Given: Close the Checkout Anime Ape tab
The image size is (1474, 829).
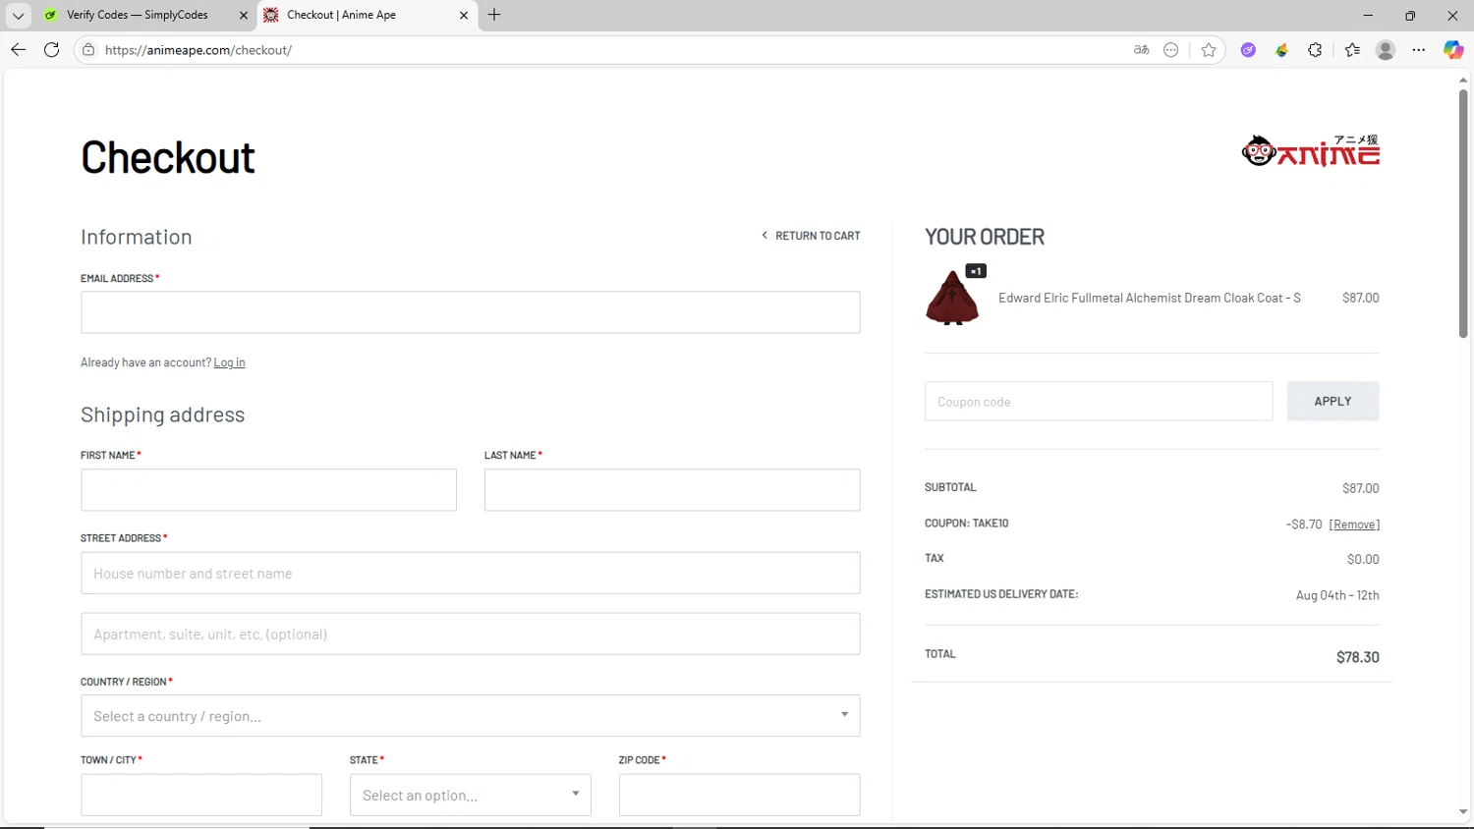Looking at the screenshot, I should click(464, 15).
